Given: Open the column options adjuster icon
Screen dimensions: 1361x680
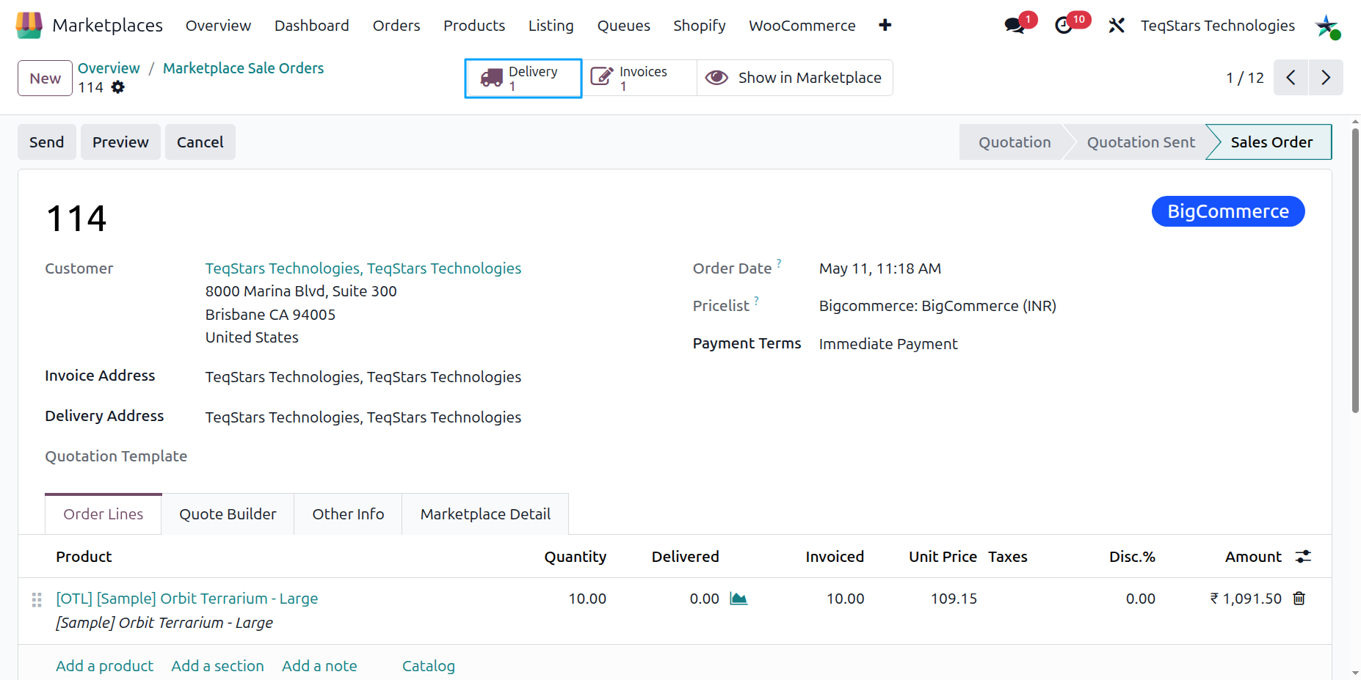Looking at the screenshot, I should point(1303,557).
